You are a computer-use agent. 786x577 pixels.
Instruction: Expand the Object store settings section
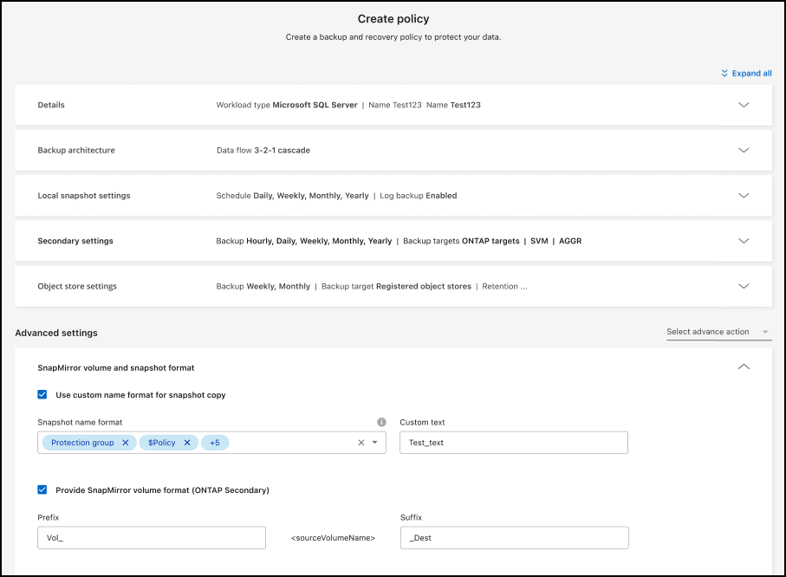[x=744, y=286]
